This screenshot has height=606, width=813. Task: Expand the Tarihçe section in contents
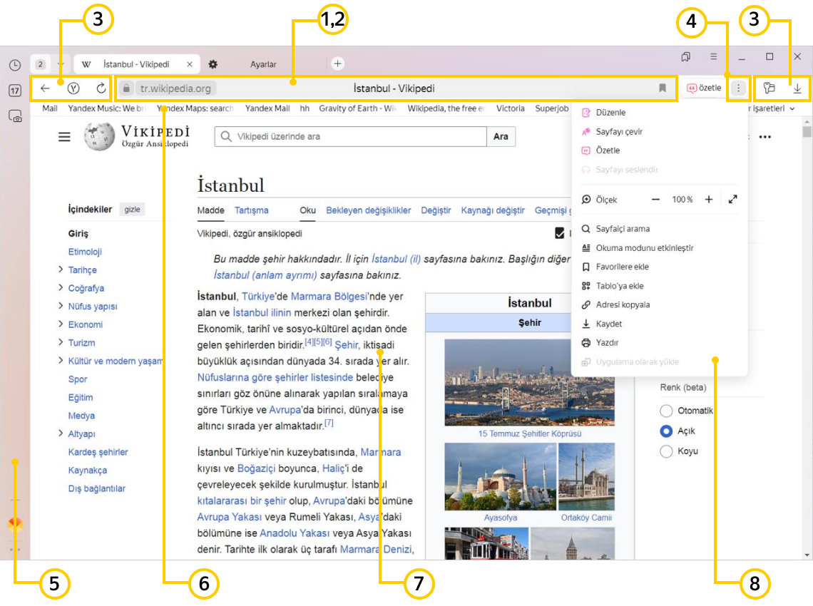tap(61, 270)
